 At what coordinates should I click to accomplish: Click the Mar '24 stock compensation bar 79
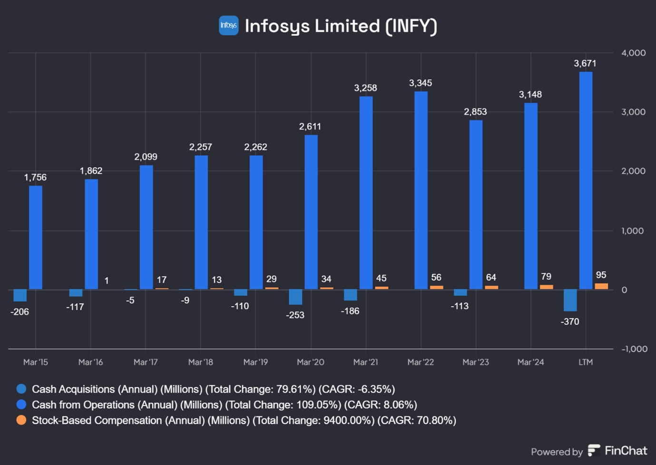point(547,287)
